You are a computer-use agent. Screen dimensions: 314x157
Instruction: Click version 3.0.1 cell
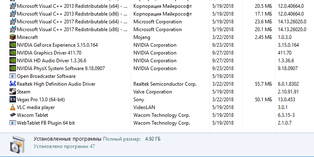[x=282, y=107]
